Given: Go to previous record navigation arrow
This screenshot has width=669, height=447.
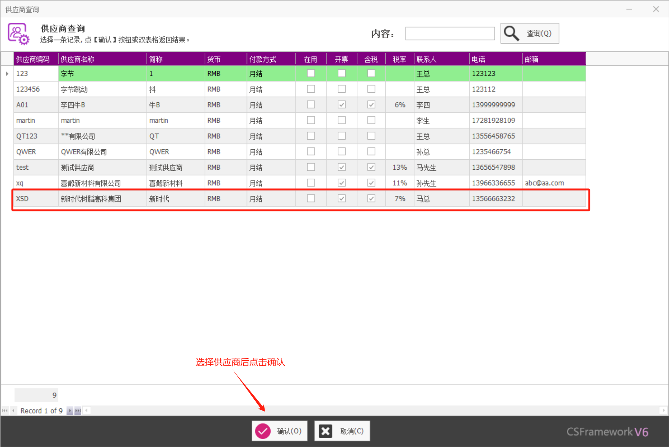Looking at the screenshot, I should point(13,411).
